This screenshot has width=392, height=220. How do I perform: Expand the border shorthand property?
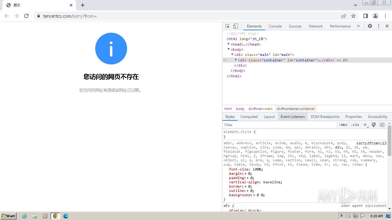246,186
